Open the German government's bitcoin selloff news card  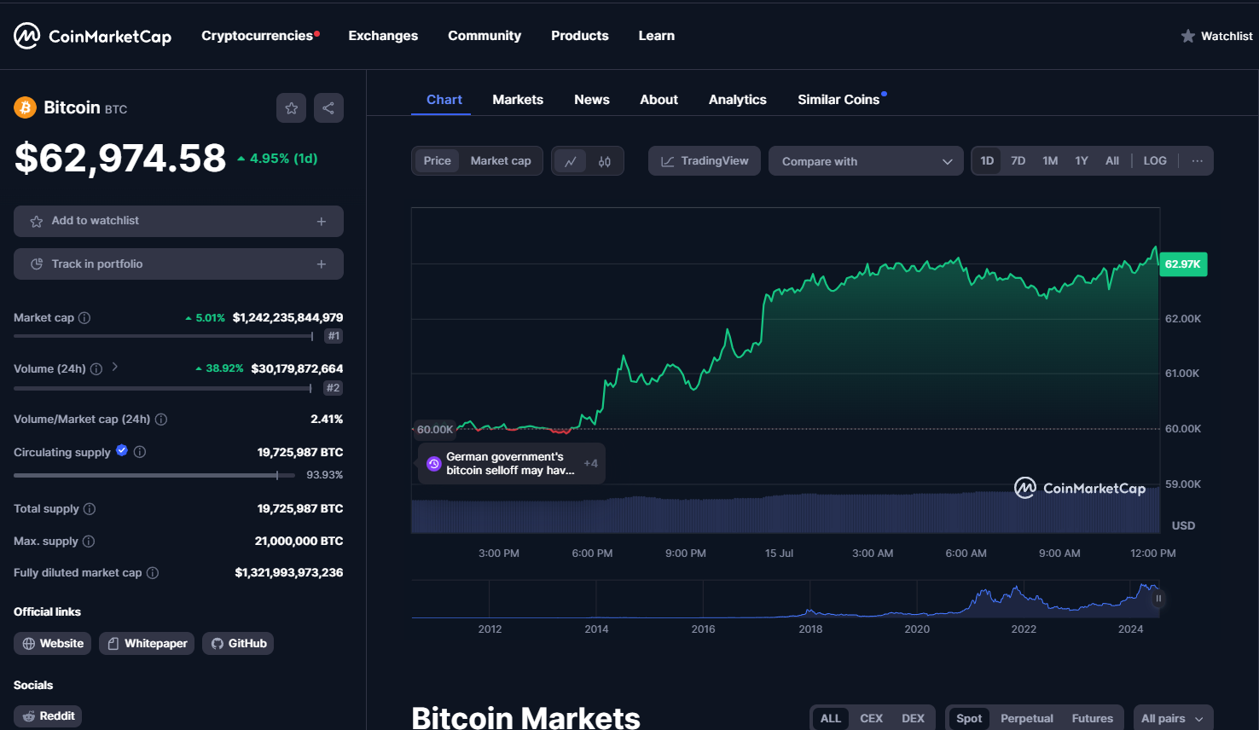coord(512,464)
